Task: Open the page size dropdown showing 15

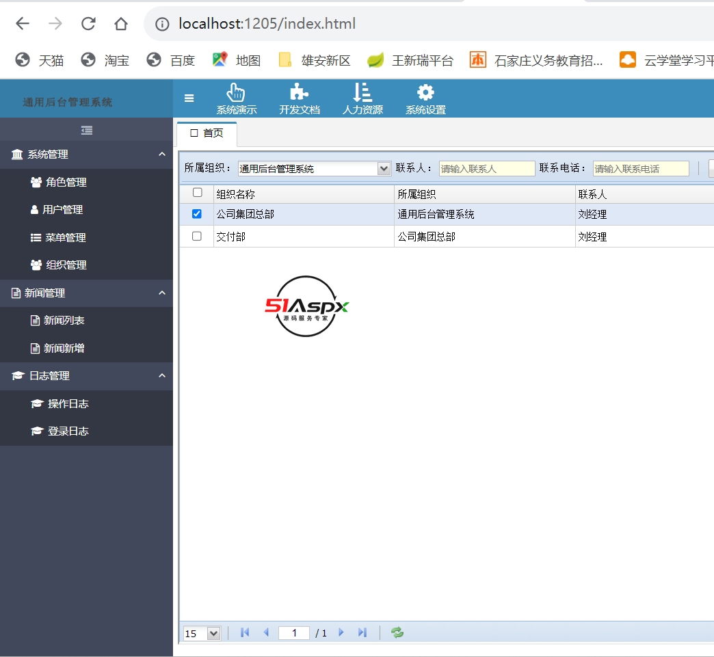Action: pyautogui.click(x=202, y=633)
